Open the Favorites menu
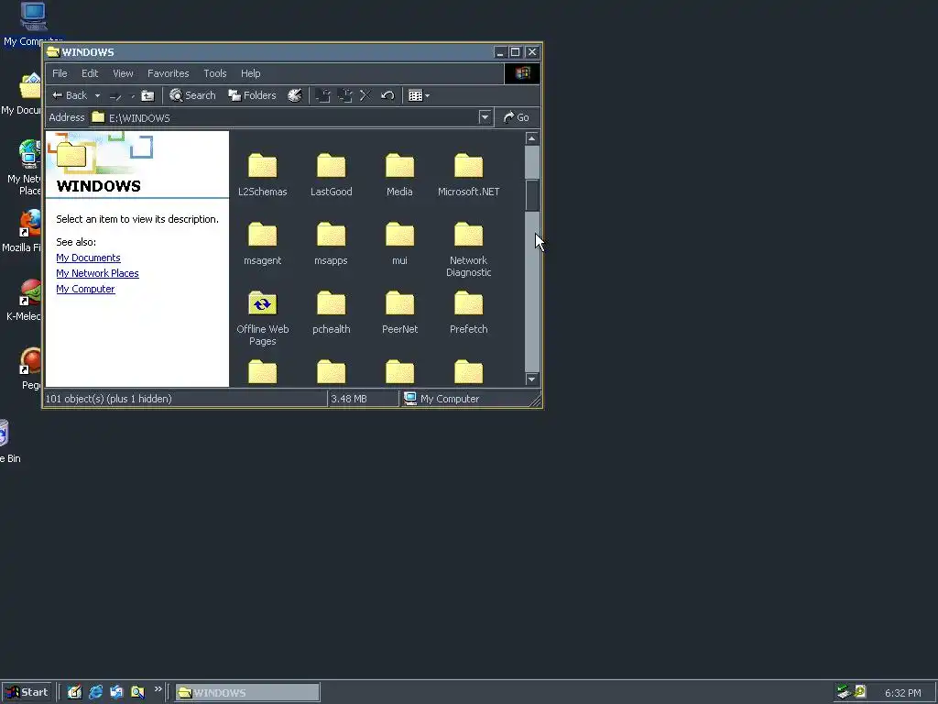This screenshot has height=704, width=938. [x=169, y=73]
